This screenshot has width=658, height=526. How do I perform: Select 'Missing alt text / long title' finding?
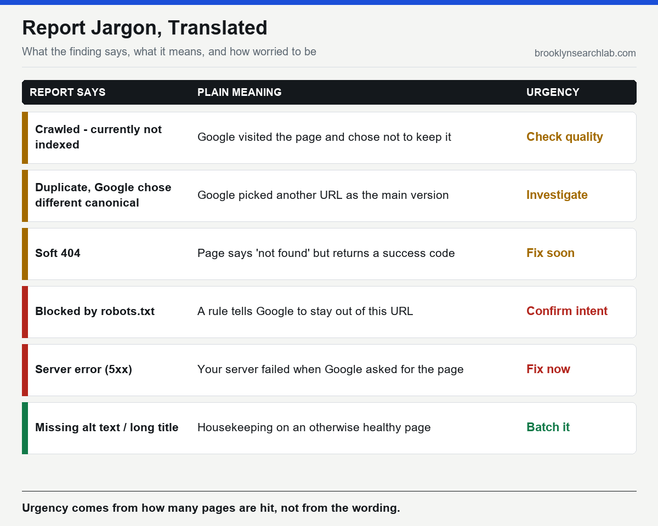coord(107,427)
